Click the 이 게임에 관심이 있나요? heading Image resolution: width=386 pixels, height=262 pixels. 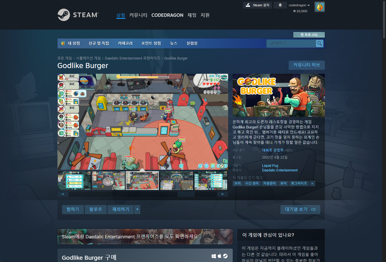(x=268, y=235)
